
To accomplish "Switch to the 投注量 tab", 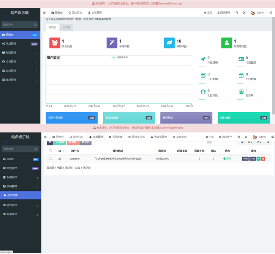I will click(x=66, y=27).
